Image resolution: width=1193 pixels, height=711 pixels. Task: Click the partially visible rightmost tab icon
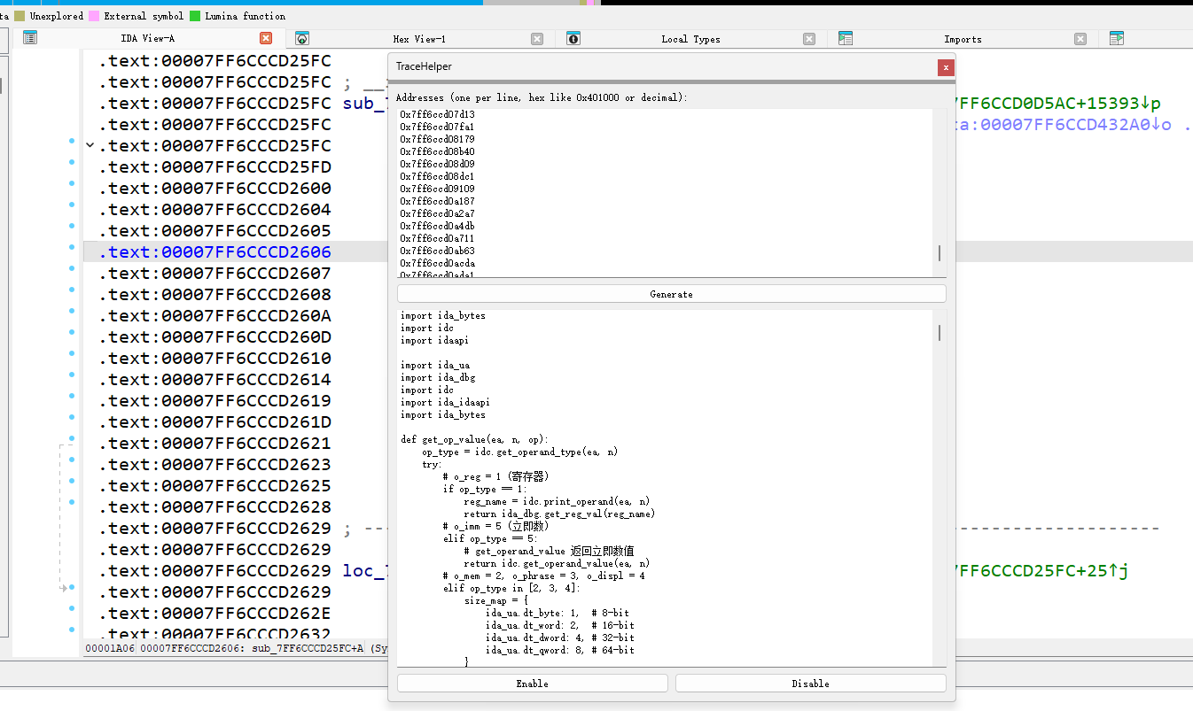pyautogui.click(x=1117, y=38)
